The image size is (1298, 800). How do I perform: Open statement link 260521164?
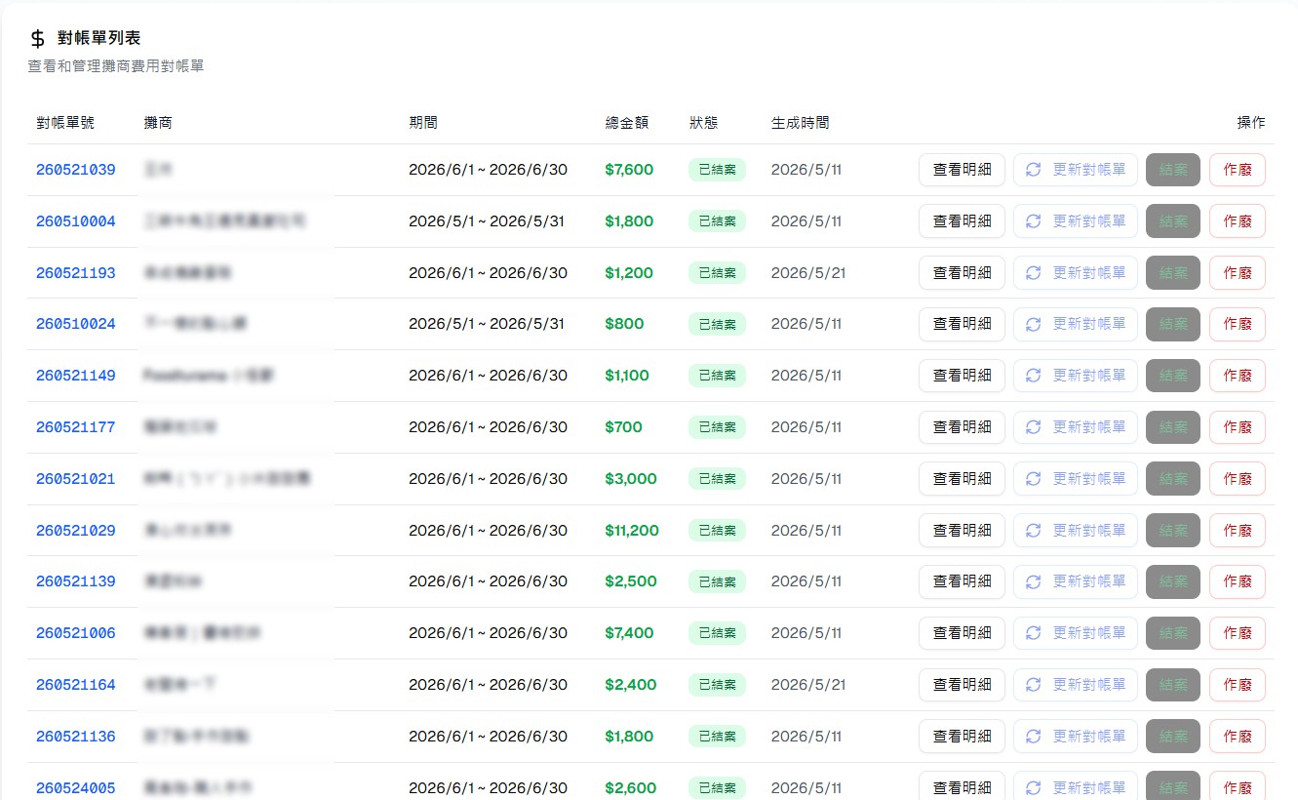pos(76,685)
